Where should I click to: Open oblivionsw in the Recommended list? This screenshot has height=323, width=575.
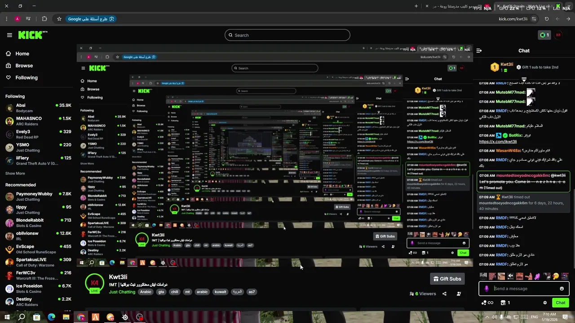click(x=38, y=236)
